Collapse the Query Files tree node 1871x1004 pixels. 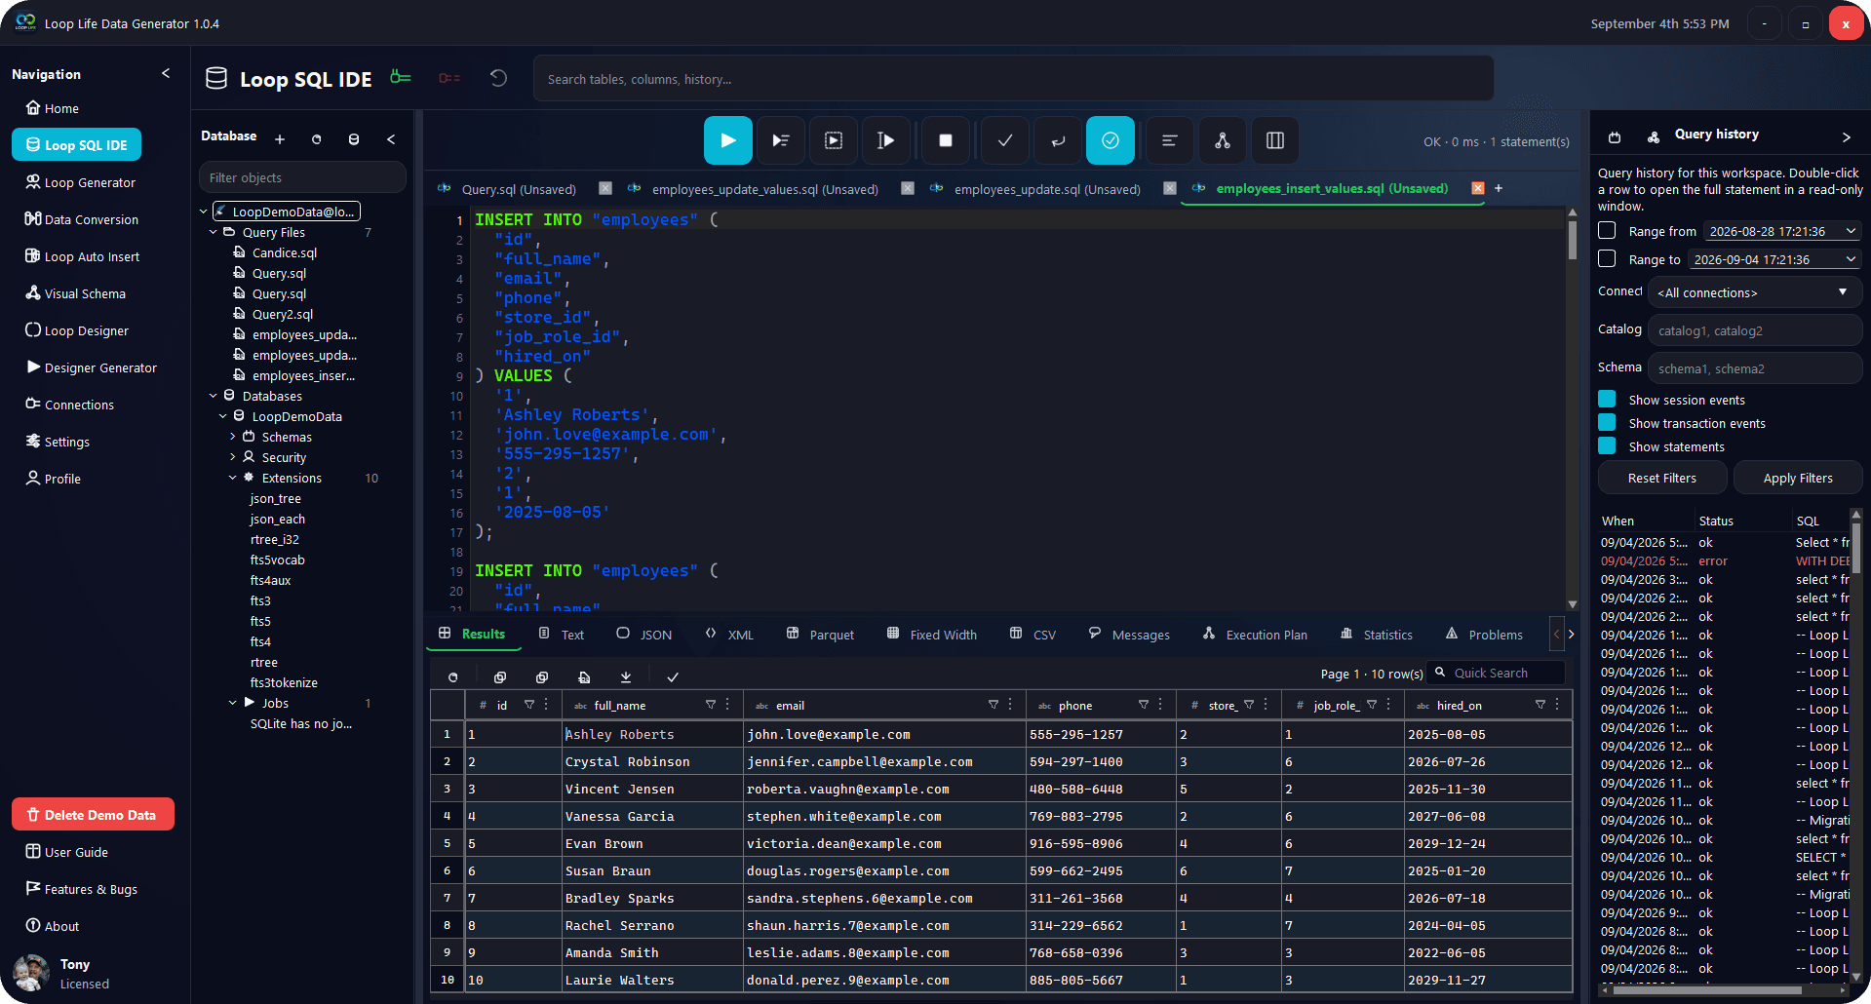[x=214, y=232]
